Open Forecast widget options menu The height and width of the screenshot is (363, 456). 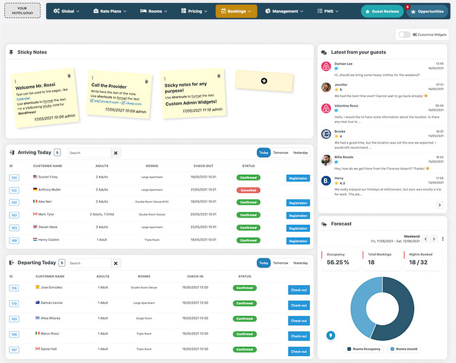tap(442, 239)
